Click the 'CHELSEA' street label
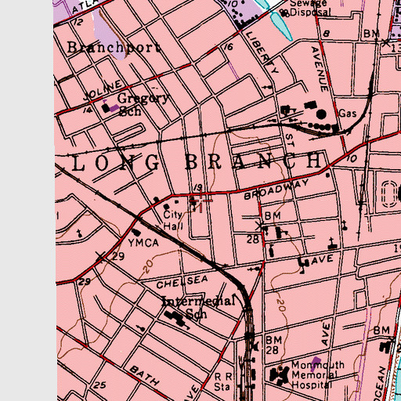The width and height of the screenshot is (401, 401). click(x=182, y=282)
